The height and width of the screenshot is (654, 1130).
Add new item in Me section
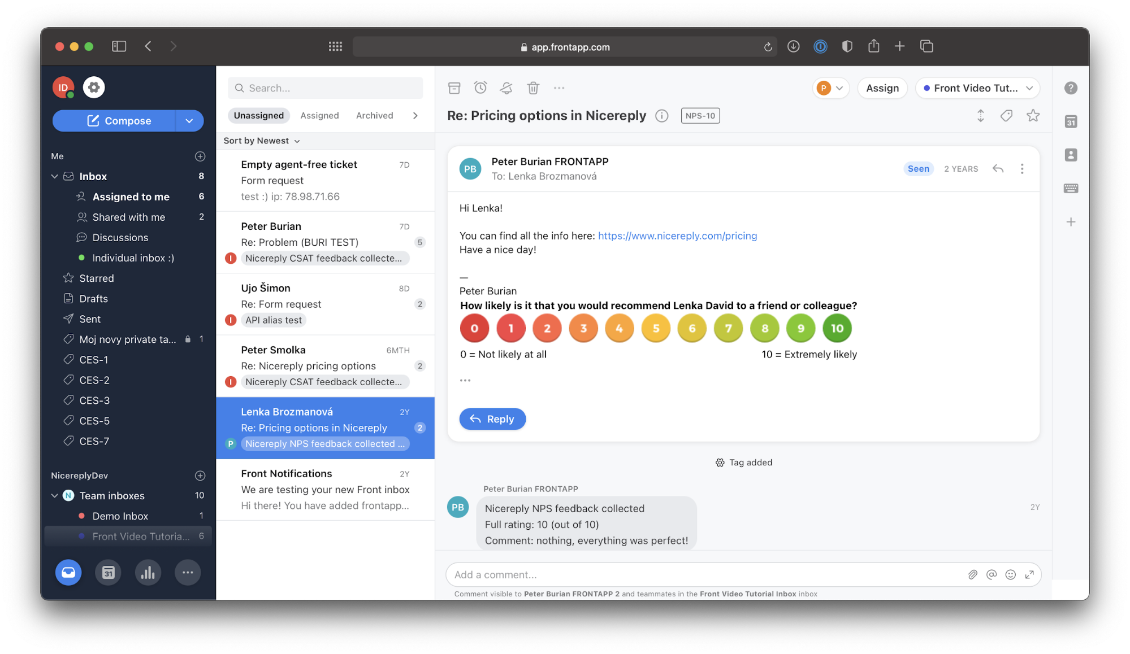[x=200, y=156]
